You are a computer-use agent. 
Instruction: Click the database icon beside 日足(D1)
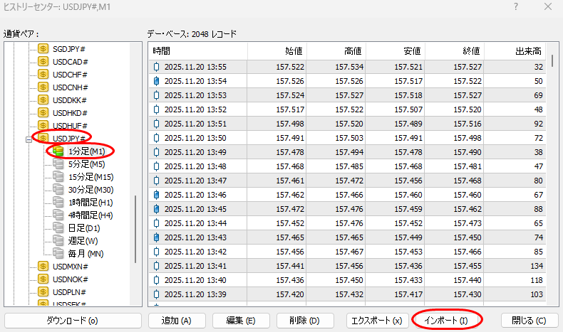click(58, 227)
